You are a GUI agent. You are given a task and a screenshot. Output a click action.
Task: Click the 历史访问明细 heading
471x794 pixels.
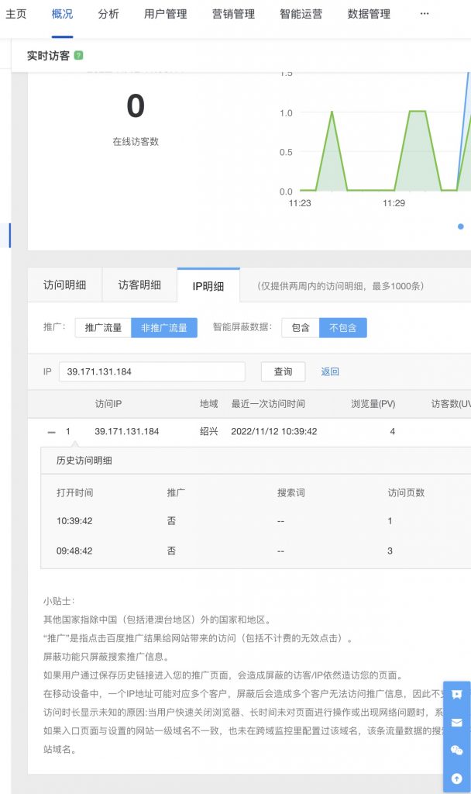coord(84,461)
